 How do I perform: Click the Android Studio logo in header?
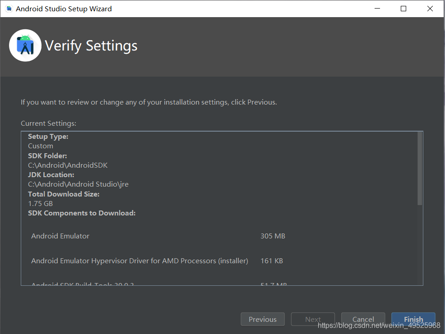[x=25, y=46]
